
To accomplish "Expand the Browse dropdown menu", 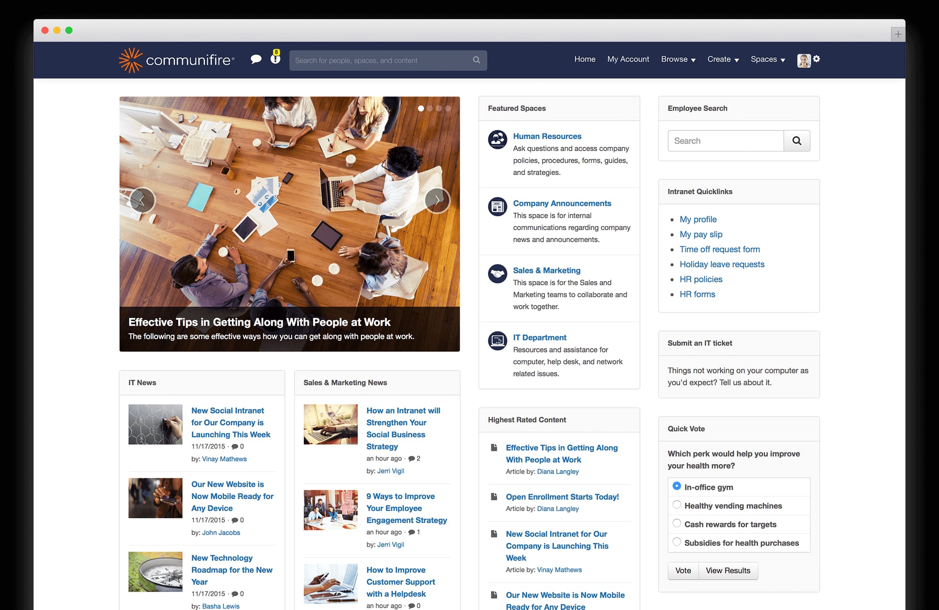I will tap(677, 59).
